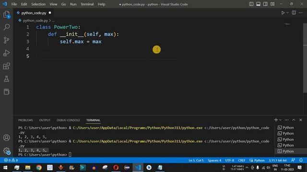The image size is (307, 172).
Task: Change encoding via UTF-8 status item
Action: point(229,161)
